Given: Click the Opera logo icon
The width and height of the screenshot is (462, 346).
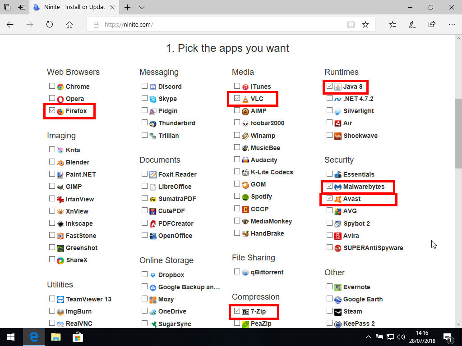Looking at the screenshot, I should [x=60, y=99].
